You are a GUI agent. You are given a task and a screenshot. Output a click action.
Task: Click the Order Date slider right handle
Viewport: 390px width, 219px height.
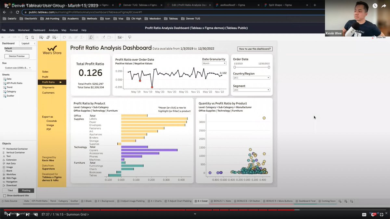click(x=269, y=67)
